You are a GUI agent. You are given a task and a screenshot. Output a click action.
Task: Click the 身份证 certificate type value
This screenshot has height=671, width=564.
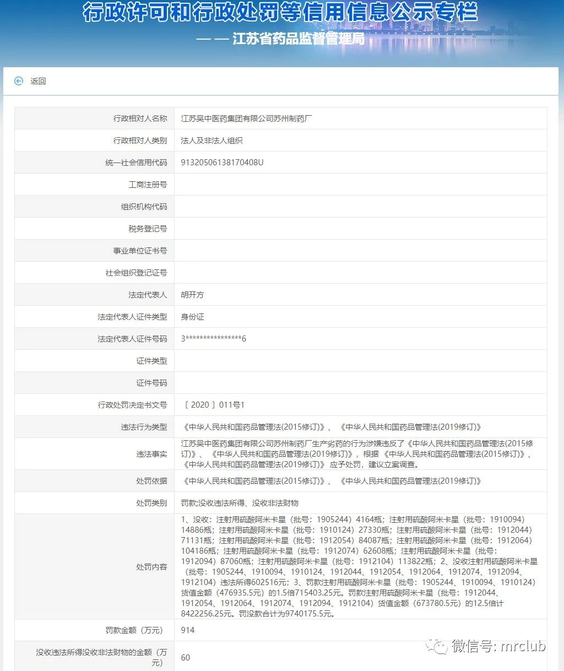tap(192, 317)
